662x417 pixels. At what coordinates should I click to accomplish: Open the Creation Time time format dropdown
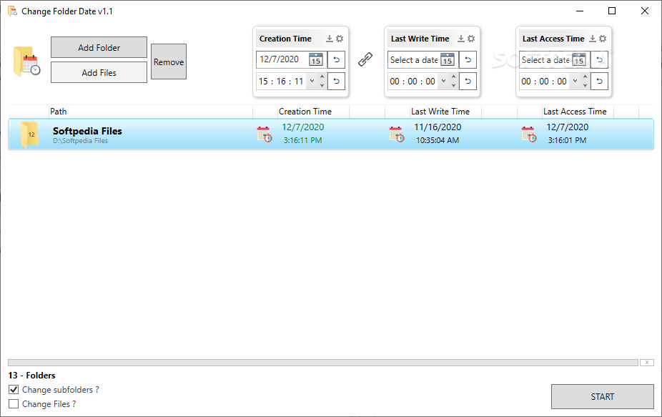(x=312, y=81)
